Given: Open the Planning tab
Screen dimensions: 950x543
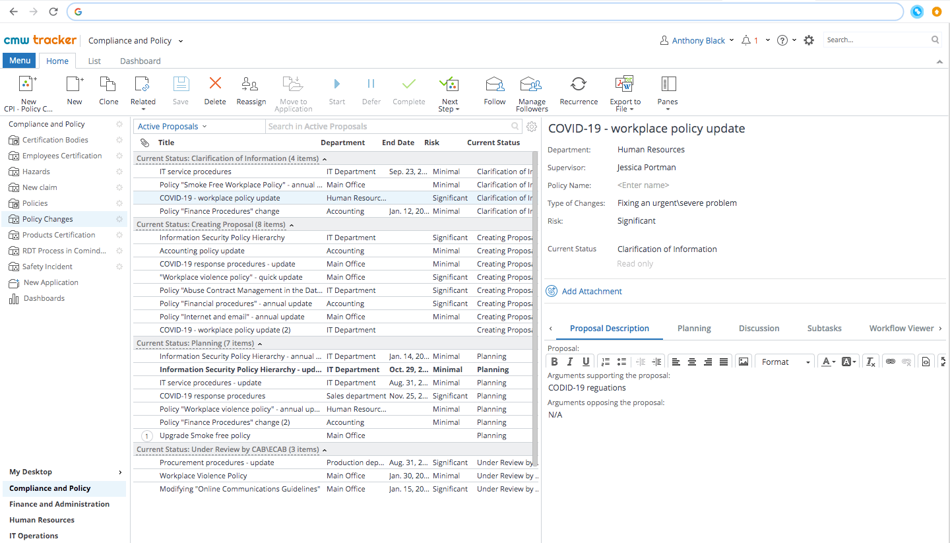Looking at the screenshot, I should coord(694,328).
